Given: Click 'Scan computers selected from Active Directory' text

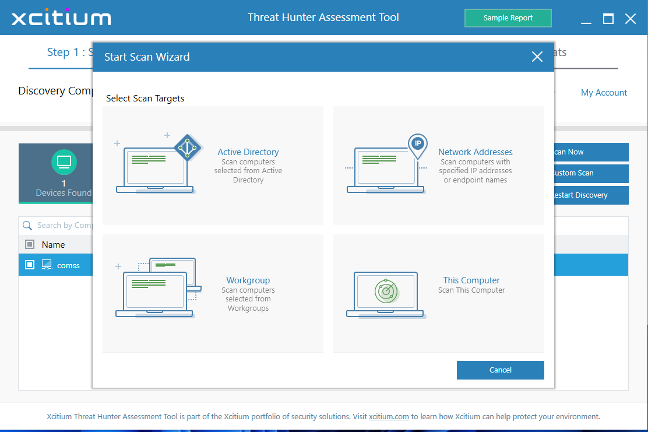Looking at the screenshot, I should point(248,171).
